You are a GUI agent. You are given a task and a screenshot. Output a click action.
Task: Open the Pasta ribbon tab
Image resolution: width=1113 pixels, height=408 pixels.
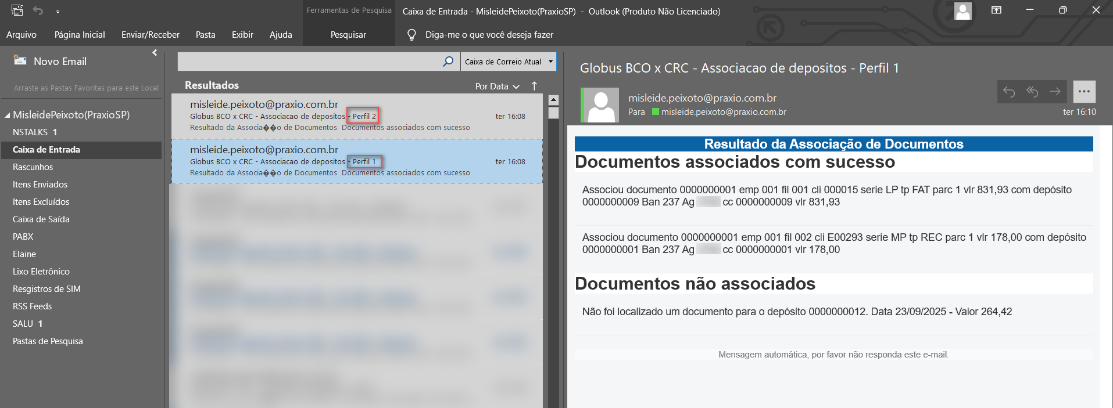205,35
